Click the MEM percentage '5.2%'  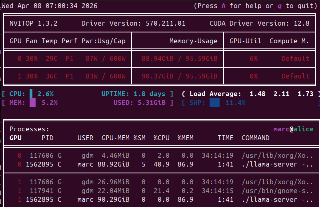(x=50, y=102)
